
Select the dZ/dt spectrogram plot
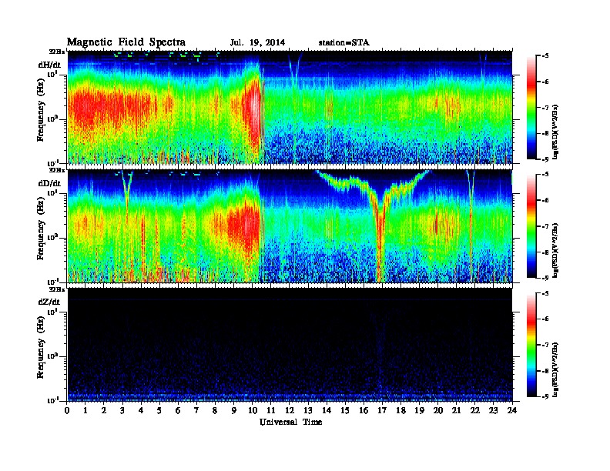point(290,345)
